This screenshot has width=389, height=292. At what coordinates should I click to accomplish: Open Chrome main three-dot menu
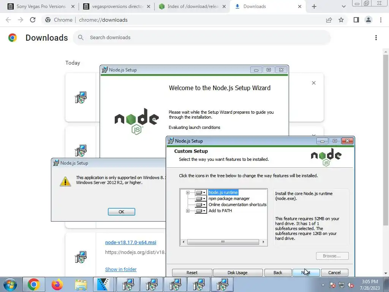(381, 20)
